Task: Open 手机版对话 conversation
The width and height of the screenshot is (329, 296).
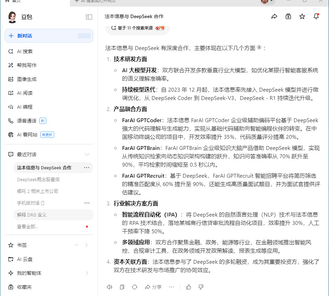Action: click(31, 203)
